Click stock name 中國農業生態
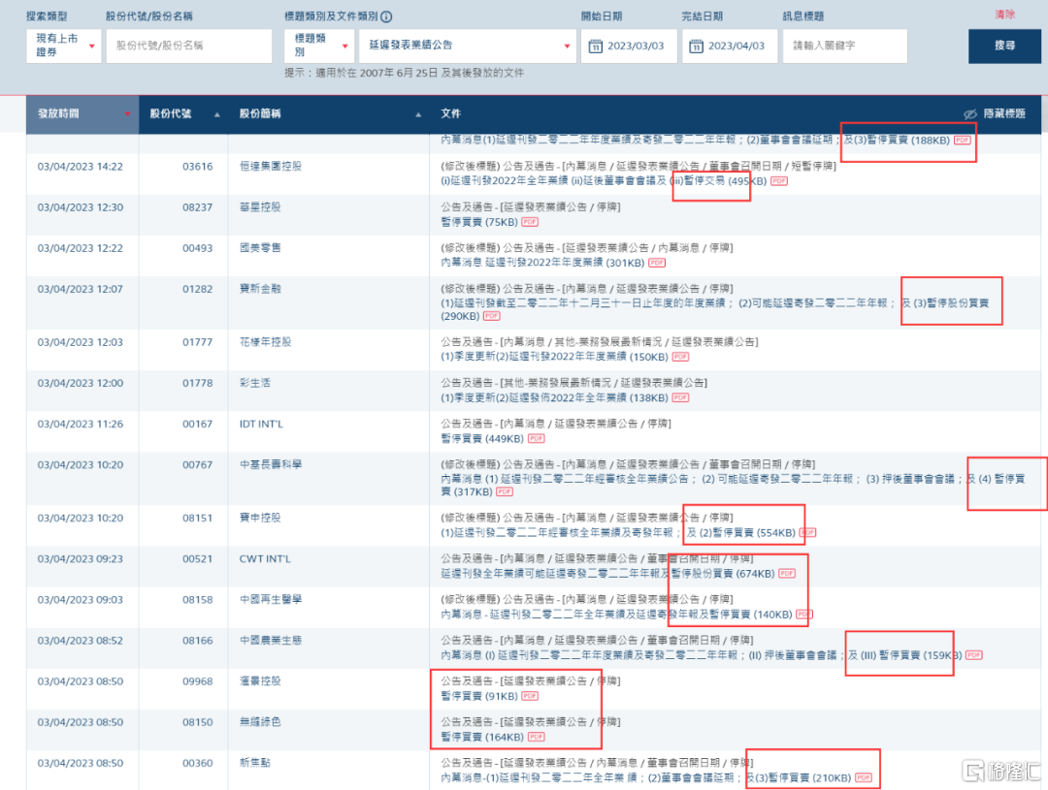Screen dimensions: 1048x790 pyautogui.click(x=271, y=640)
